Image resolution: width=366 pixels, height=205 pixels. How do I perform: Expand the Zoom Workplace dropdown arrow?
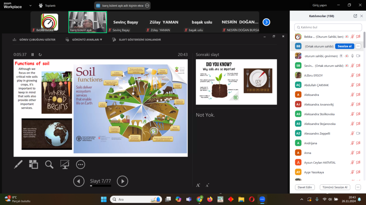(30, 6)
